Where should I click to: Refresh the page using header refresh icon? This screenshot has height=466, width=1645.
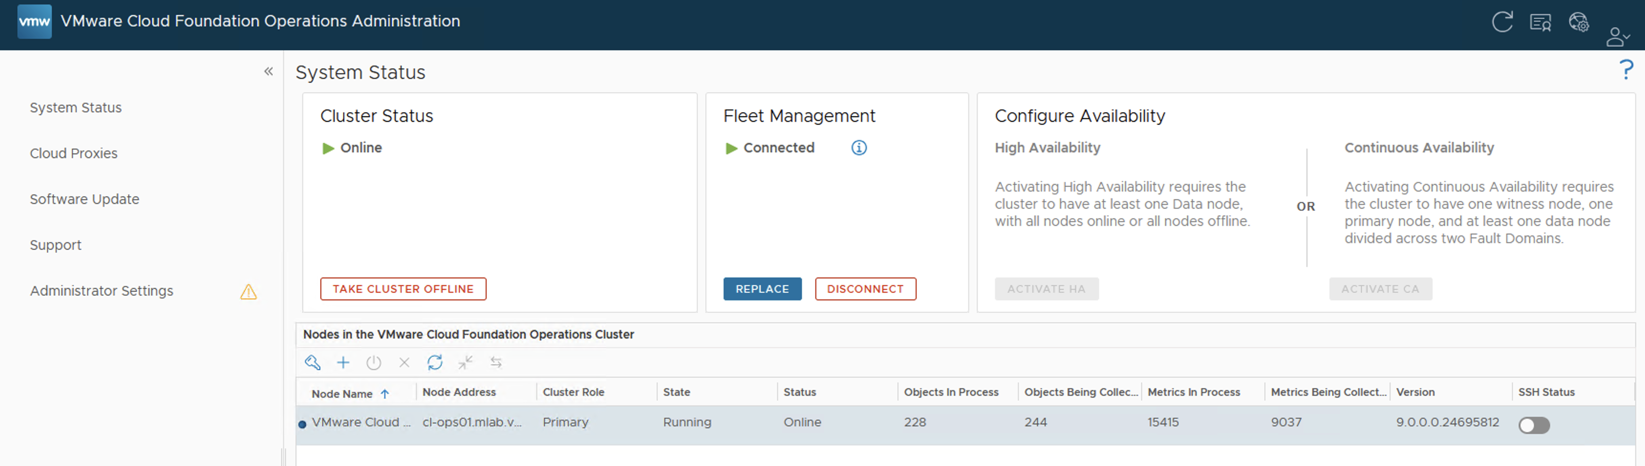pos(1502,22)
